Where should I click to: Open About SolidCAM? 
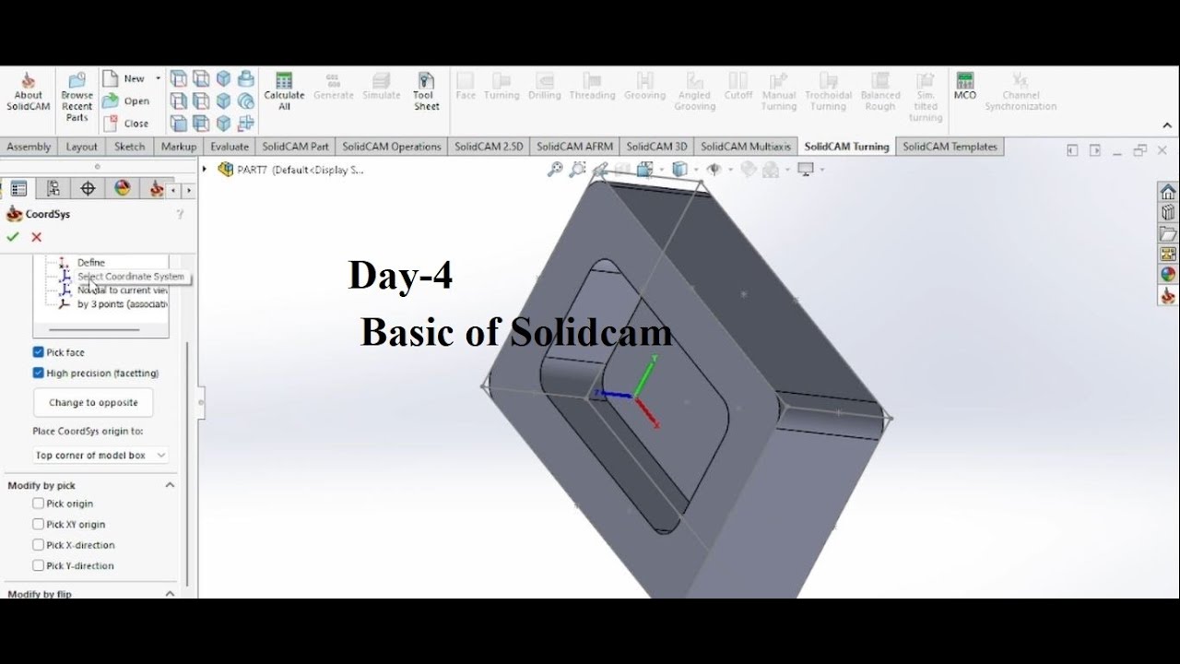coord(28,92)
